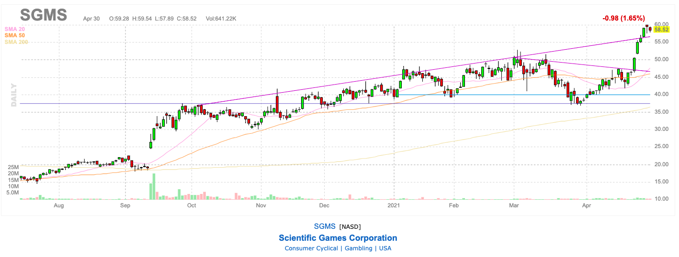Click the O:59.28 open price value

(x=120, y=19)
